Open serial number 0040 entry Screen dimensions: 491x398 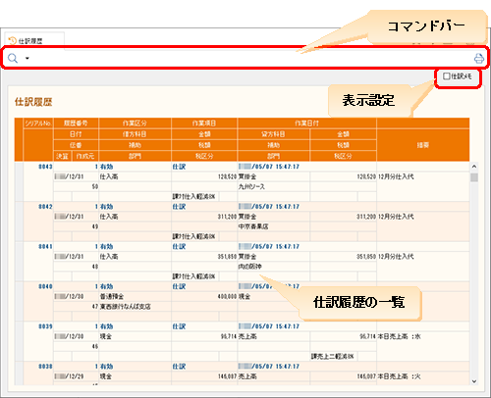[45, 286]
